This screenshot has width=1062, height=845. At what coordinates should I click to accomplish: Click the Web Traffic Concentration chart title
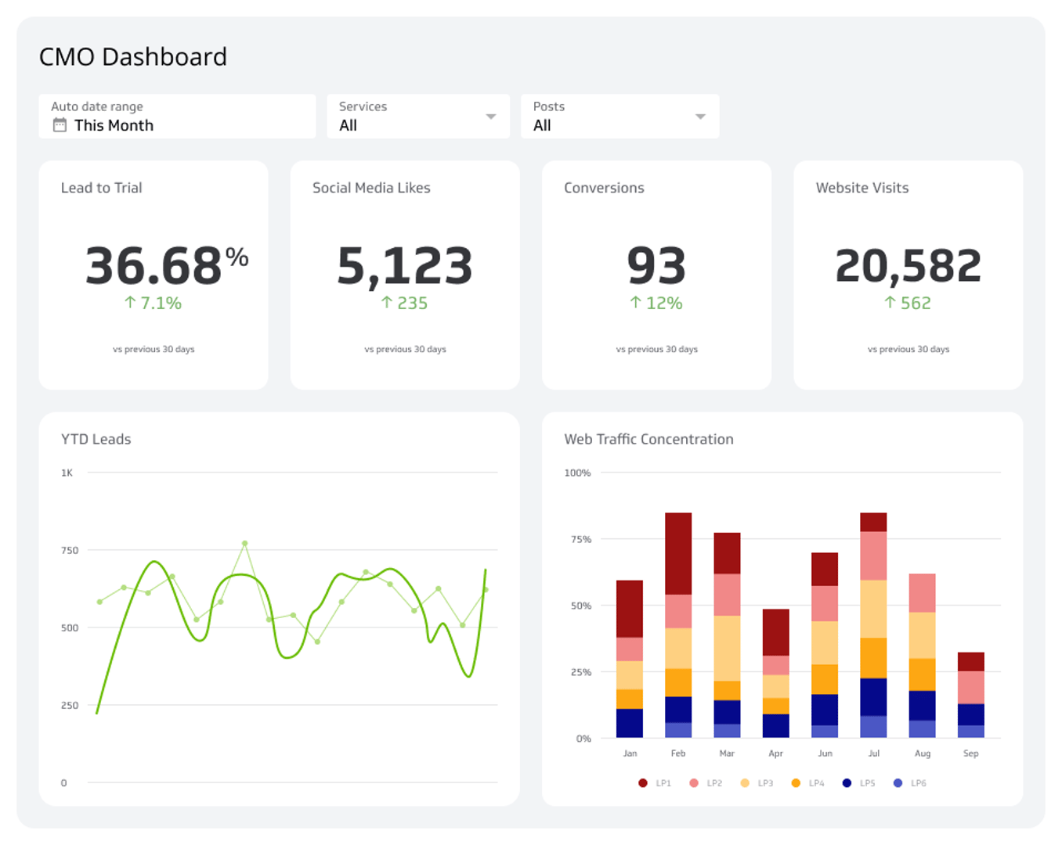(x=648, y=439)
